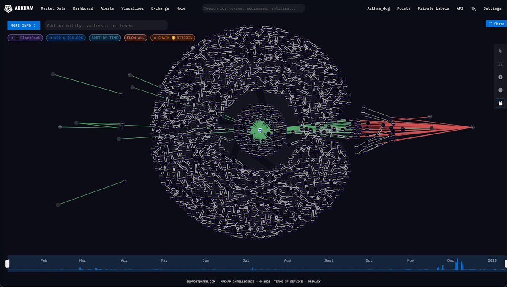Viewport: 507px width, 287px height.
Task: Open Settings
Action: pyautogui.click(x=492, y=8)
